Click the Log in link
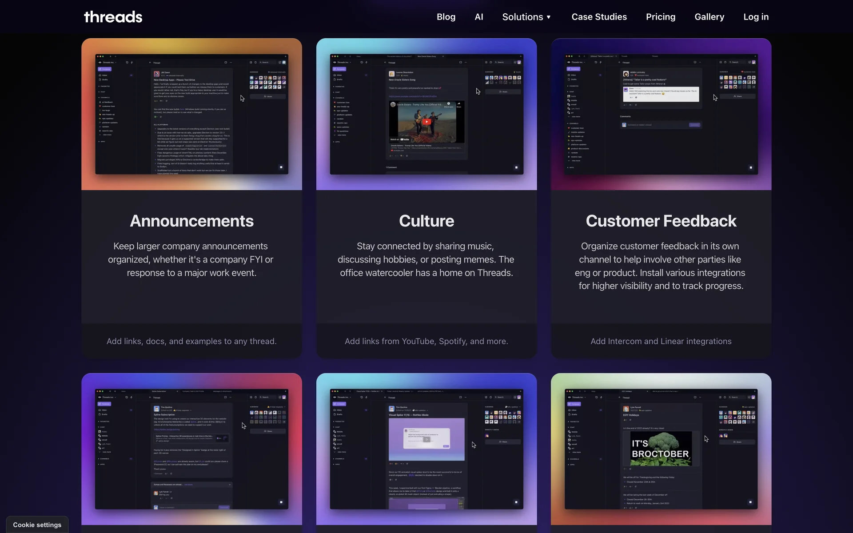The width and height of the screenshot is (853, 533). pyautogui.click(x=756, y=17)
